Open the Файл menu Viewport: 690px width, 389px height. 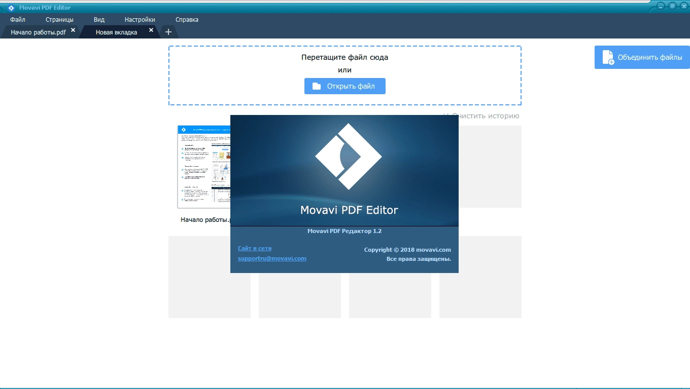tap(17, 20)
